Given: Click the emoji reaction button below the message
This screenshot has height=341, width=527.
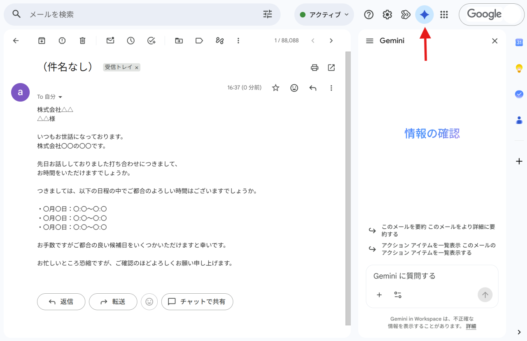Looking at the screenshot, I should click(149, 302).
